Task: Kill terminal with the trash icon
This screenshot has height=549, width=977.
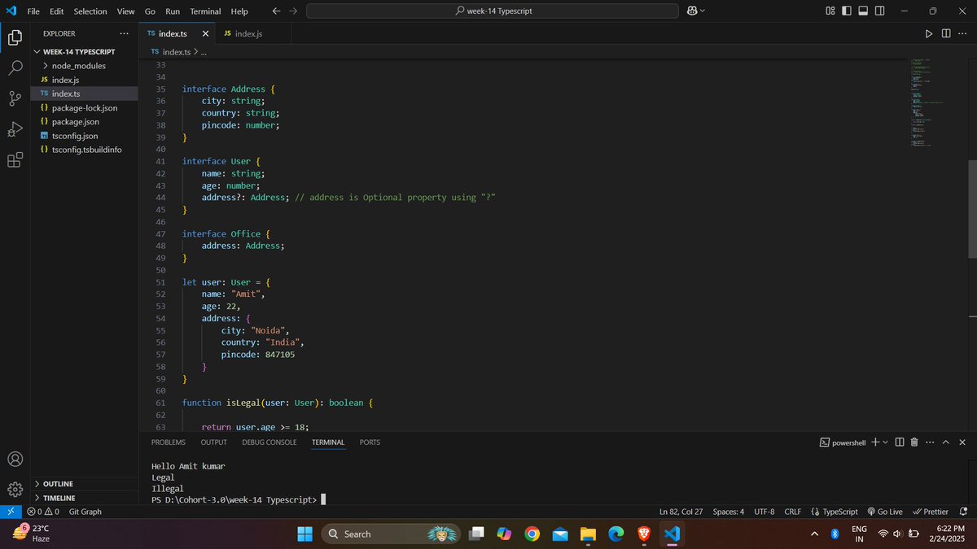Action: tap(914, 442)
